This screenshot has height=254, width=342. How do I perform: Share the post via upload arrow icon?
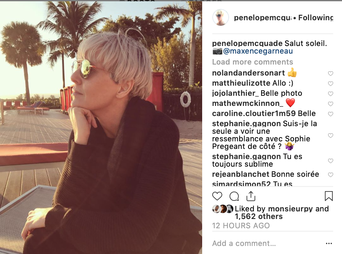coord(251,196)
